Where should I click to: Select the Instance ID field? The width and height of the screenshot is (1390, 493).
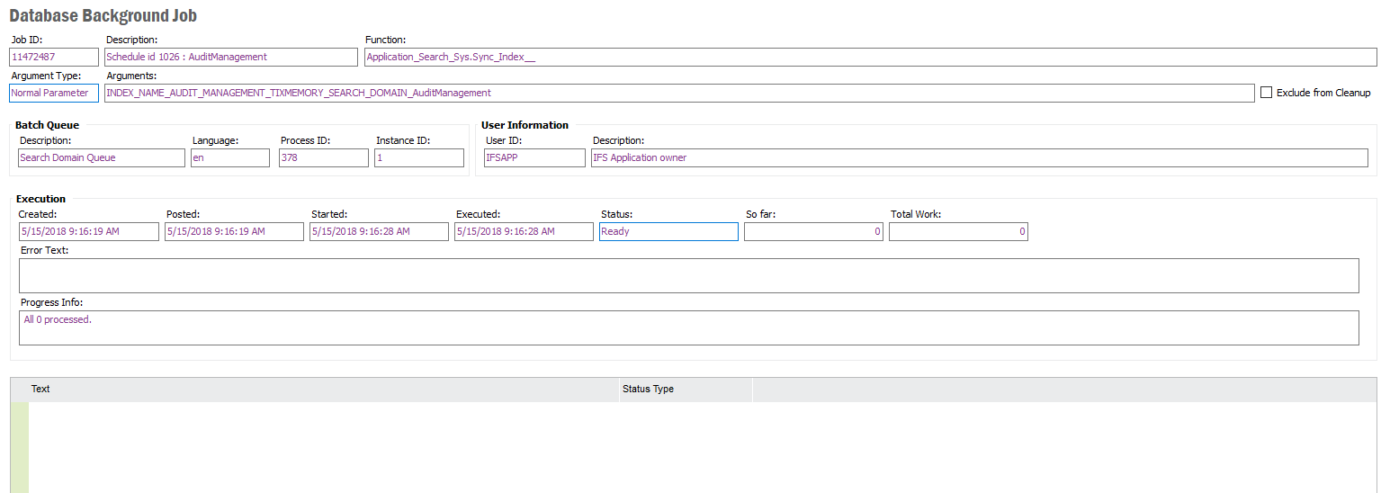point(418,157)
